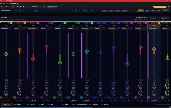Go to the previous preset with left arrow
The image size is (171, 108).
[21, 7]
